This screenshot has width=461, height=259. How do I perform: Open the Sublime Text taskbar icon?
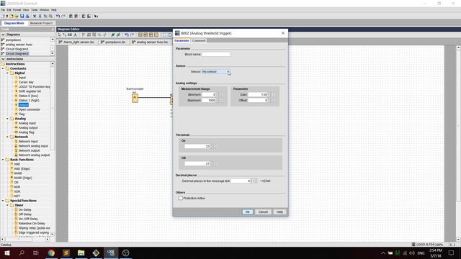pyautogui.click(x=66, y=253)
